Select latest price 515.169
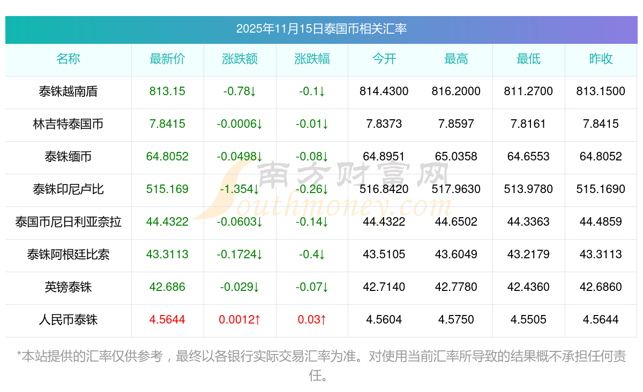The height and width of the screenshot is (392, 643). point(167,189)
